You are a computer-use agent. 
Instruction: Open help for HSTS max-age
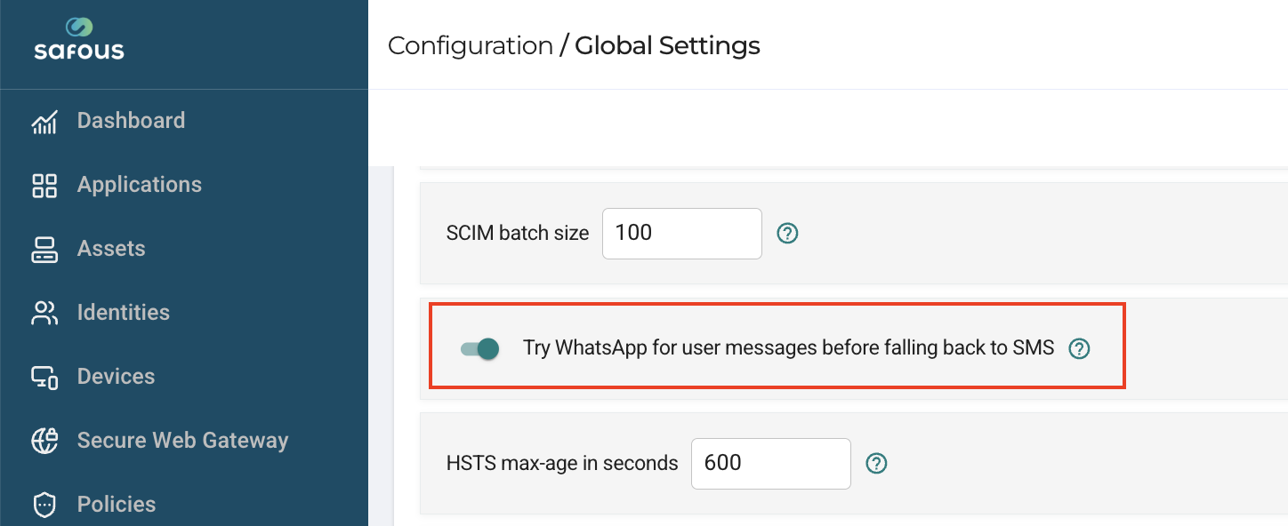click(x=876, y=463)
